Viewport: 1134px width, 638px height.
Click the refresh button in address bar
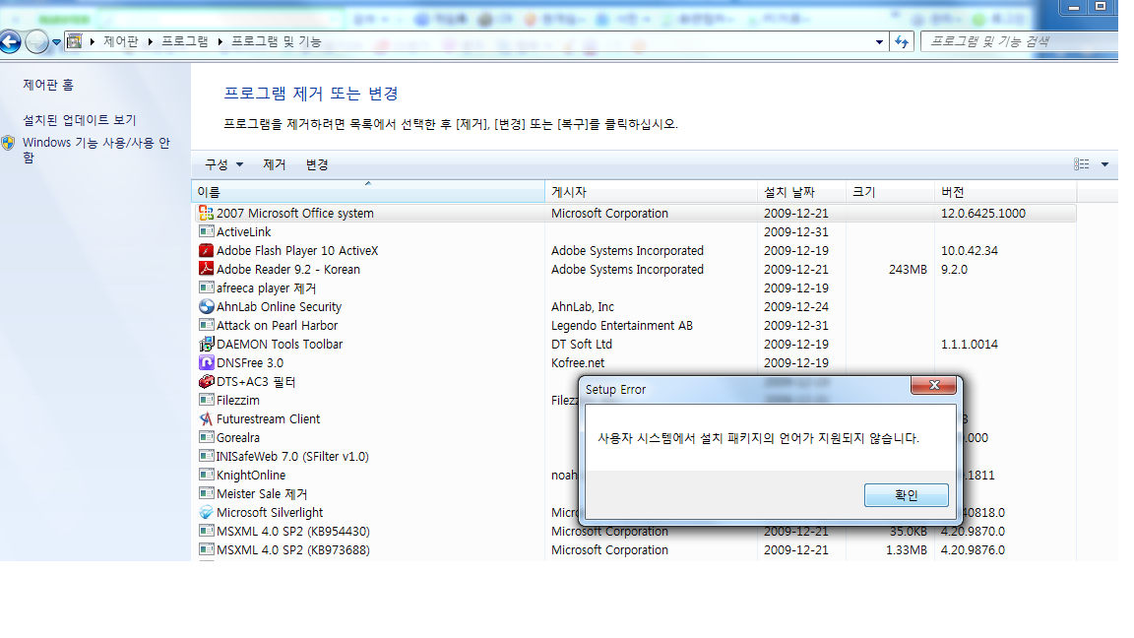pos(902,42)
